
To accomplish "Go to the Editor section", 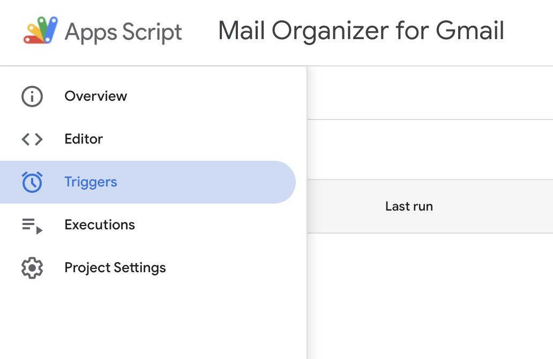I will click(148, 139).
